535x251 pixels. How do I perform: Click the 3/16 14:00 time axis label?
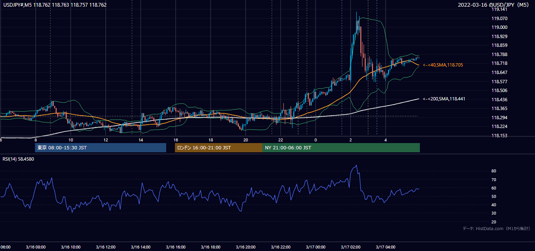point(140,247)
